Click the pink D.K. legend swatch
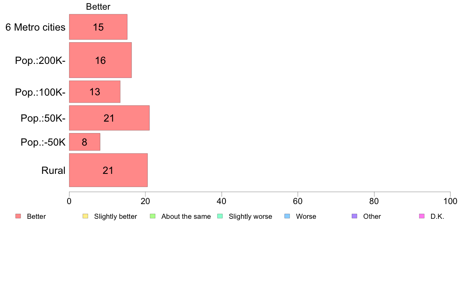The height and width of the screenshot is (285, 461). [x=422, y=216]
